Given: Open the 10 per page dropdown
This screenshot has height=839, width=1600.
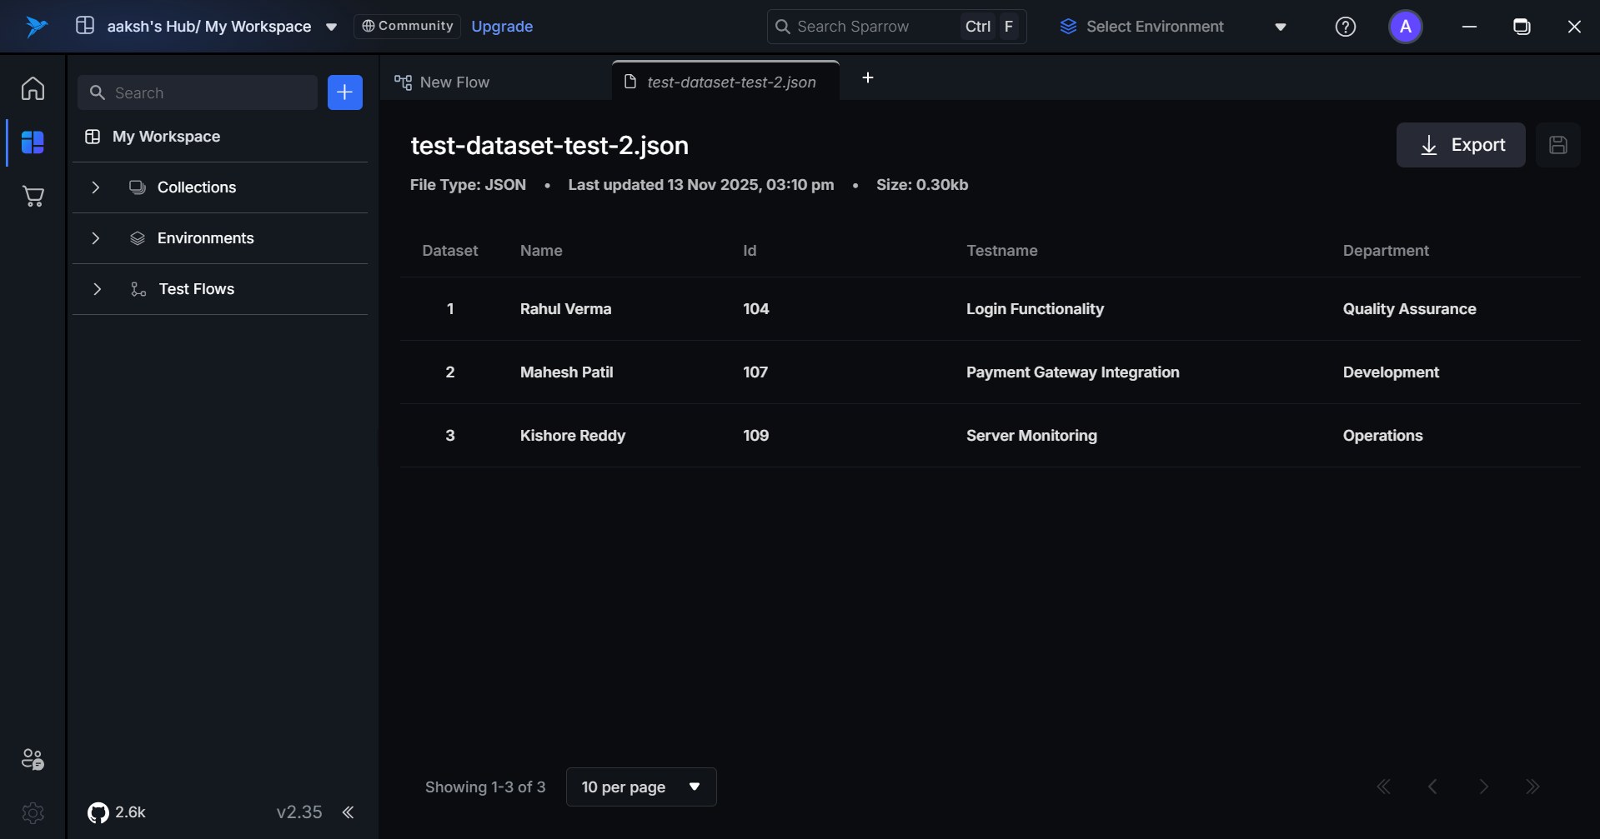Looking at the screenshot, I should point(640,787).
